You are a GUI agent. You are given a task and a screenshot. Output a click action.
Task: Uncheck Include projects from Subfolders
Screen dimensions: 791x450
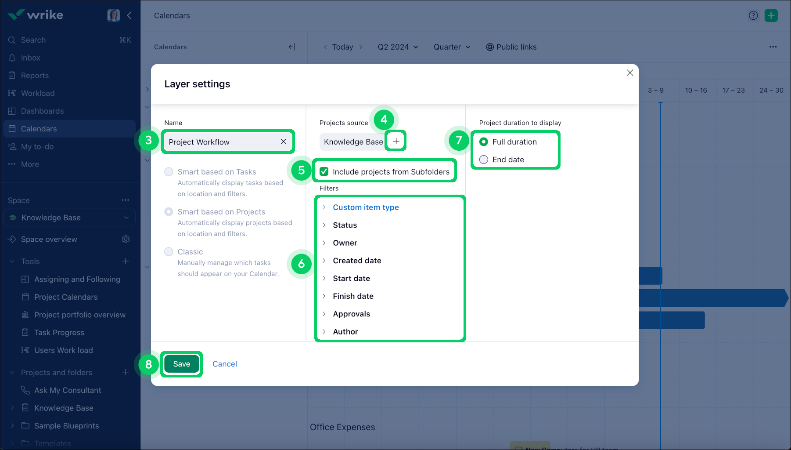click(324, 171)
